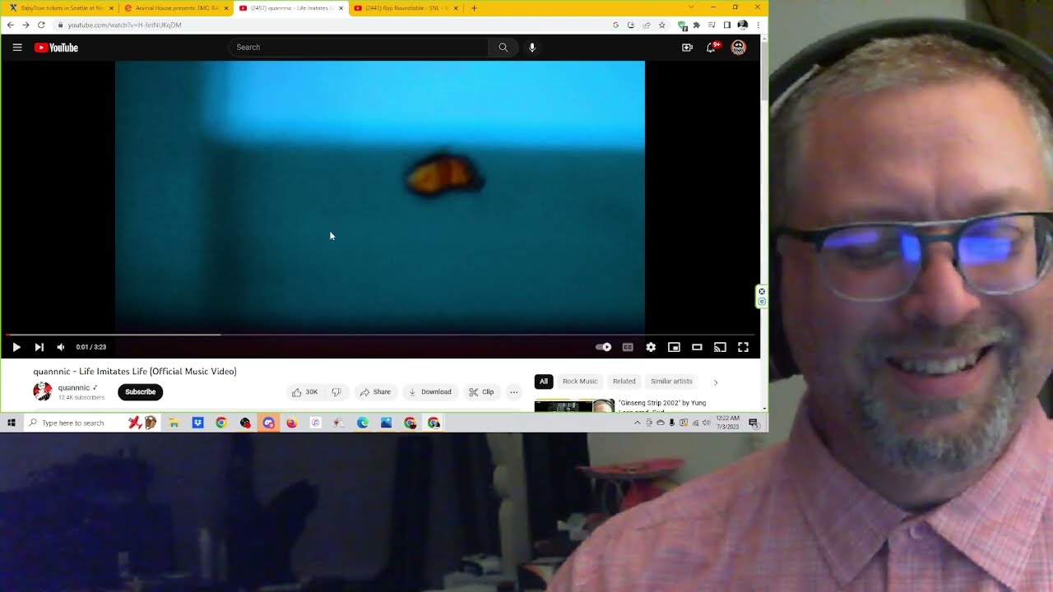This screenshot has height=592, width=1053.
Task: Go forward in browser history
Action: click(x=26, y=25)
